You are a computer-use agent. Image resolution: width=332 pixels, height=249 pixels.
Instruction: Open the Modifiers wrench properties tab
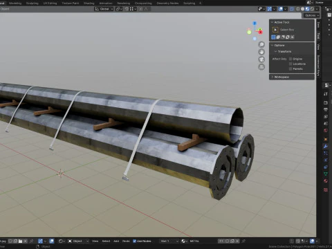pyautogui.click(x=326, y=147)
